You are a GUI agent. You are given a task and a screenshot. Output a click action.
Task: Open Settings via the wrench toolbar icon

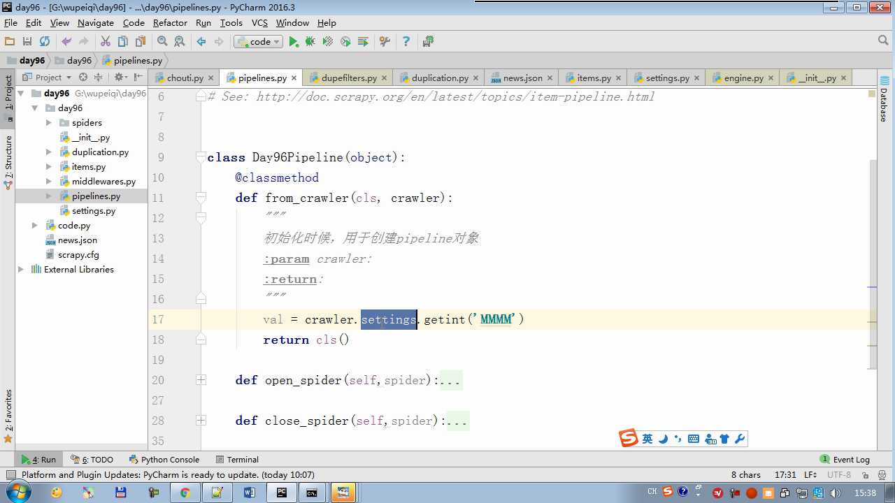[x=385, y=42]
